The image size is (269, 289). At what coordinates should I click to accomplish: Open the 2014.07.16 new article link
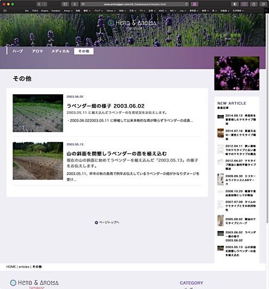point(241,135)
